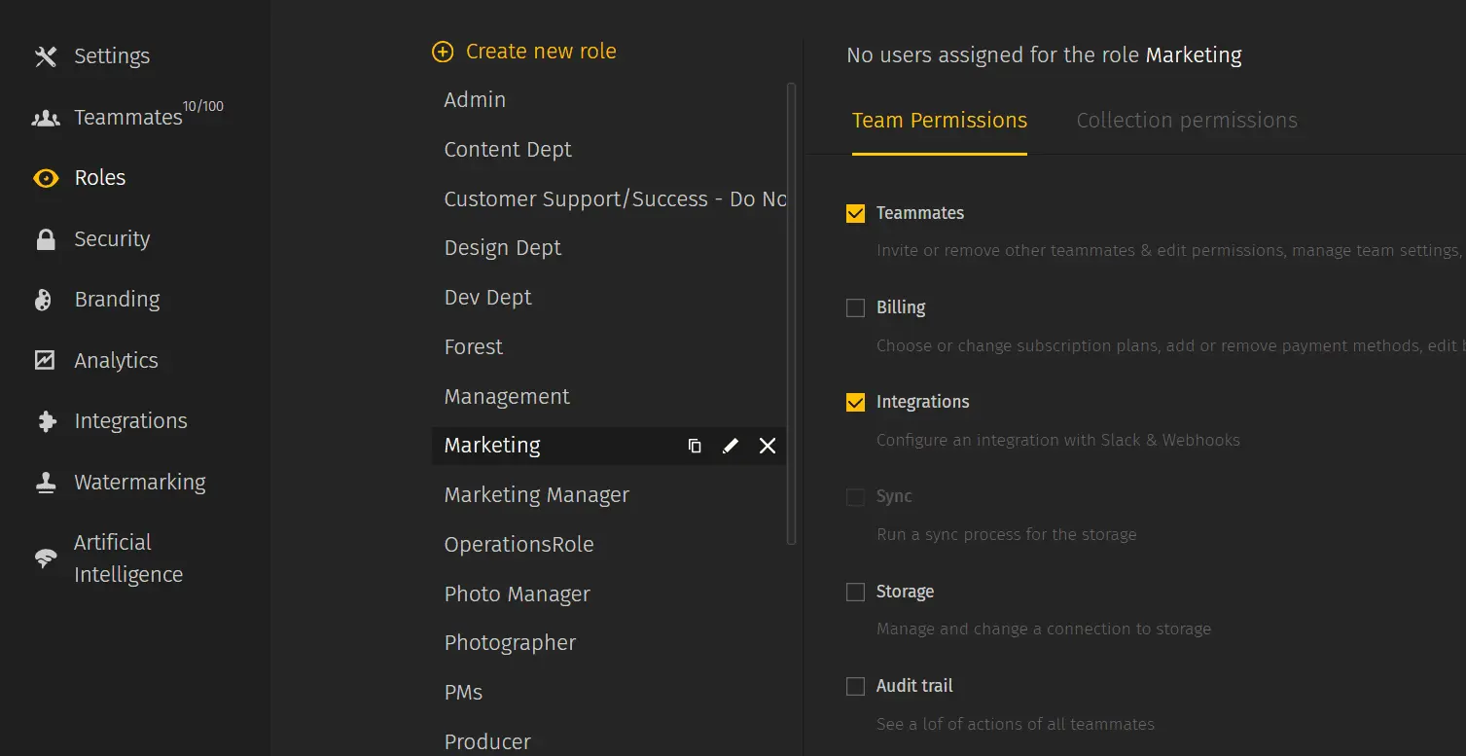Open Analytics via the chart icon
Image resolution: width=1466 pixels, height=756 pixels.
click(x=45, y=359)
